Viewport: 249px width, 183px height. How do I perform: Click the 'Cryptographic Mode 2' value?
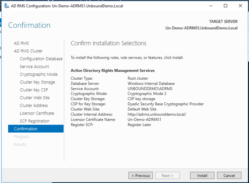click(147, 94)
